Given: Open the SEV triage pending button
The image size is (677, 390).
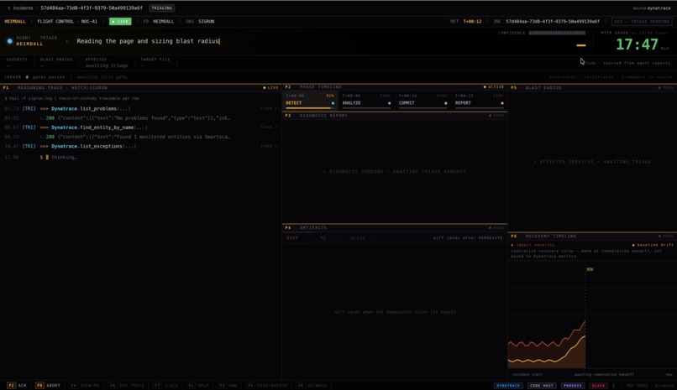Looking at the screenshot, I should click(x=642, y=21).
